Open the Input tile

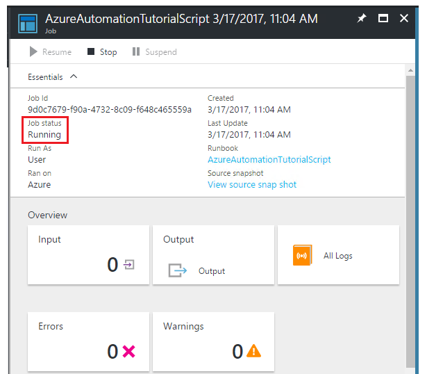click(88, 255)
